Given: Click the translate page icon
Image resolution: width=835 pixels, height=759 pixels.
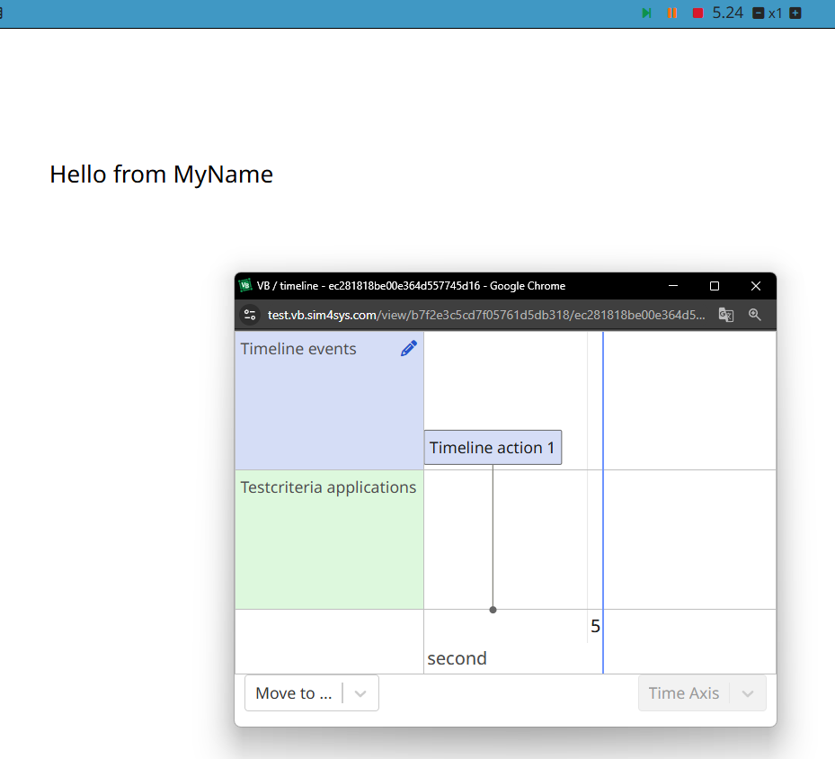Looking at the screenshot, I should pyautogui.click(x=726, y=315).
